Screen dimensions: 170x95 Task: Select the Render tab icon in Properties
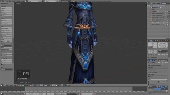(x=152, y=41)
